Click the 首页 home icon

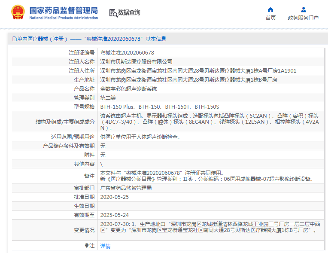point(270,9)
